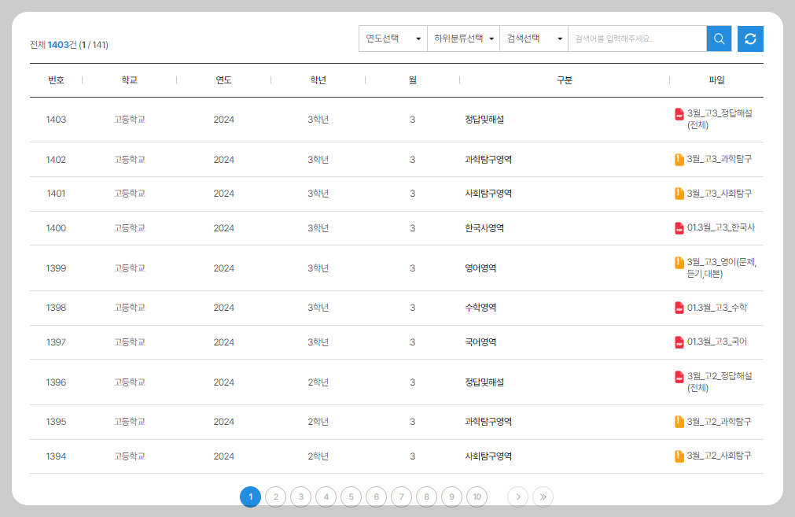Download file 3월_고3_영어(문제,듣기,대본)
This screenshot has width=795, height=517.
[722, 268]
